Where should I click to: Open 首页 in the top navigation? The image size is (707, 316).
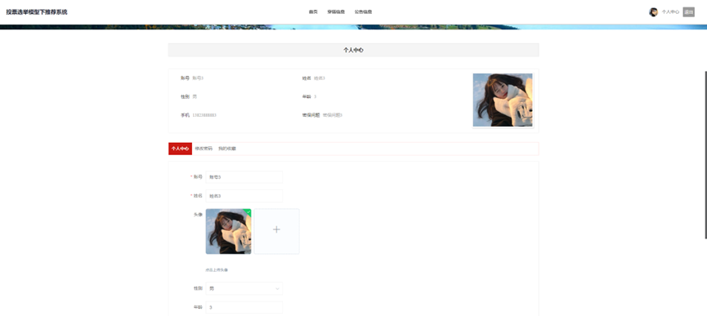pyautogui.click(x=313, y=12)
